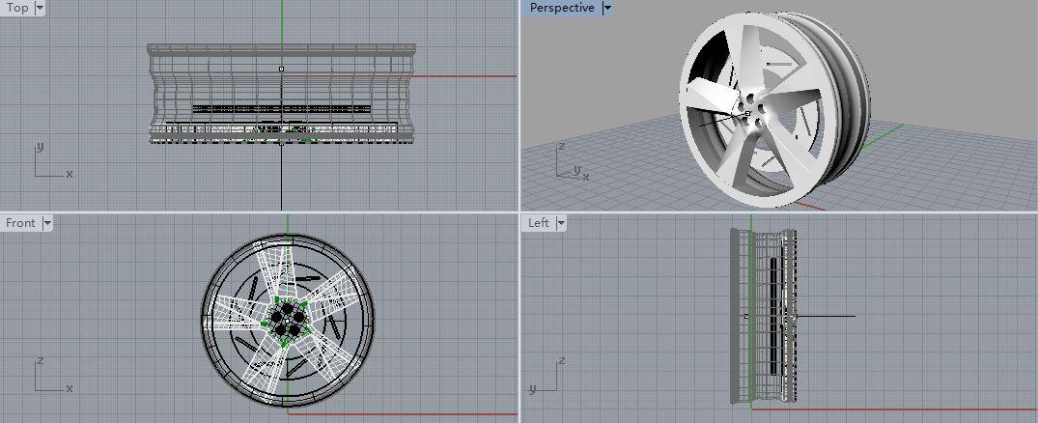Select the Front viewport title label
1038x423 pixels.
pyautogui.click(x=20, y=222)
